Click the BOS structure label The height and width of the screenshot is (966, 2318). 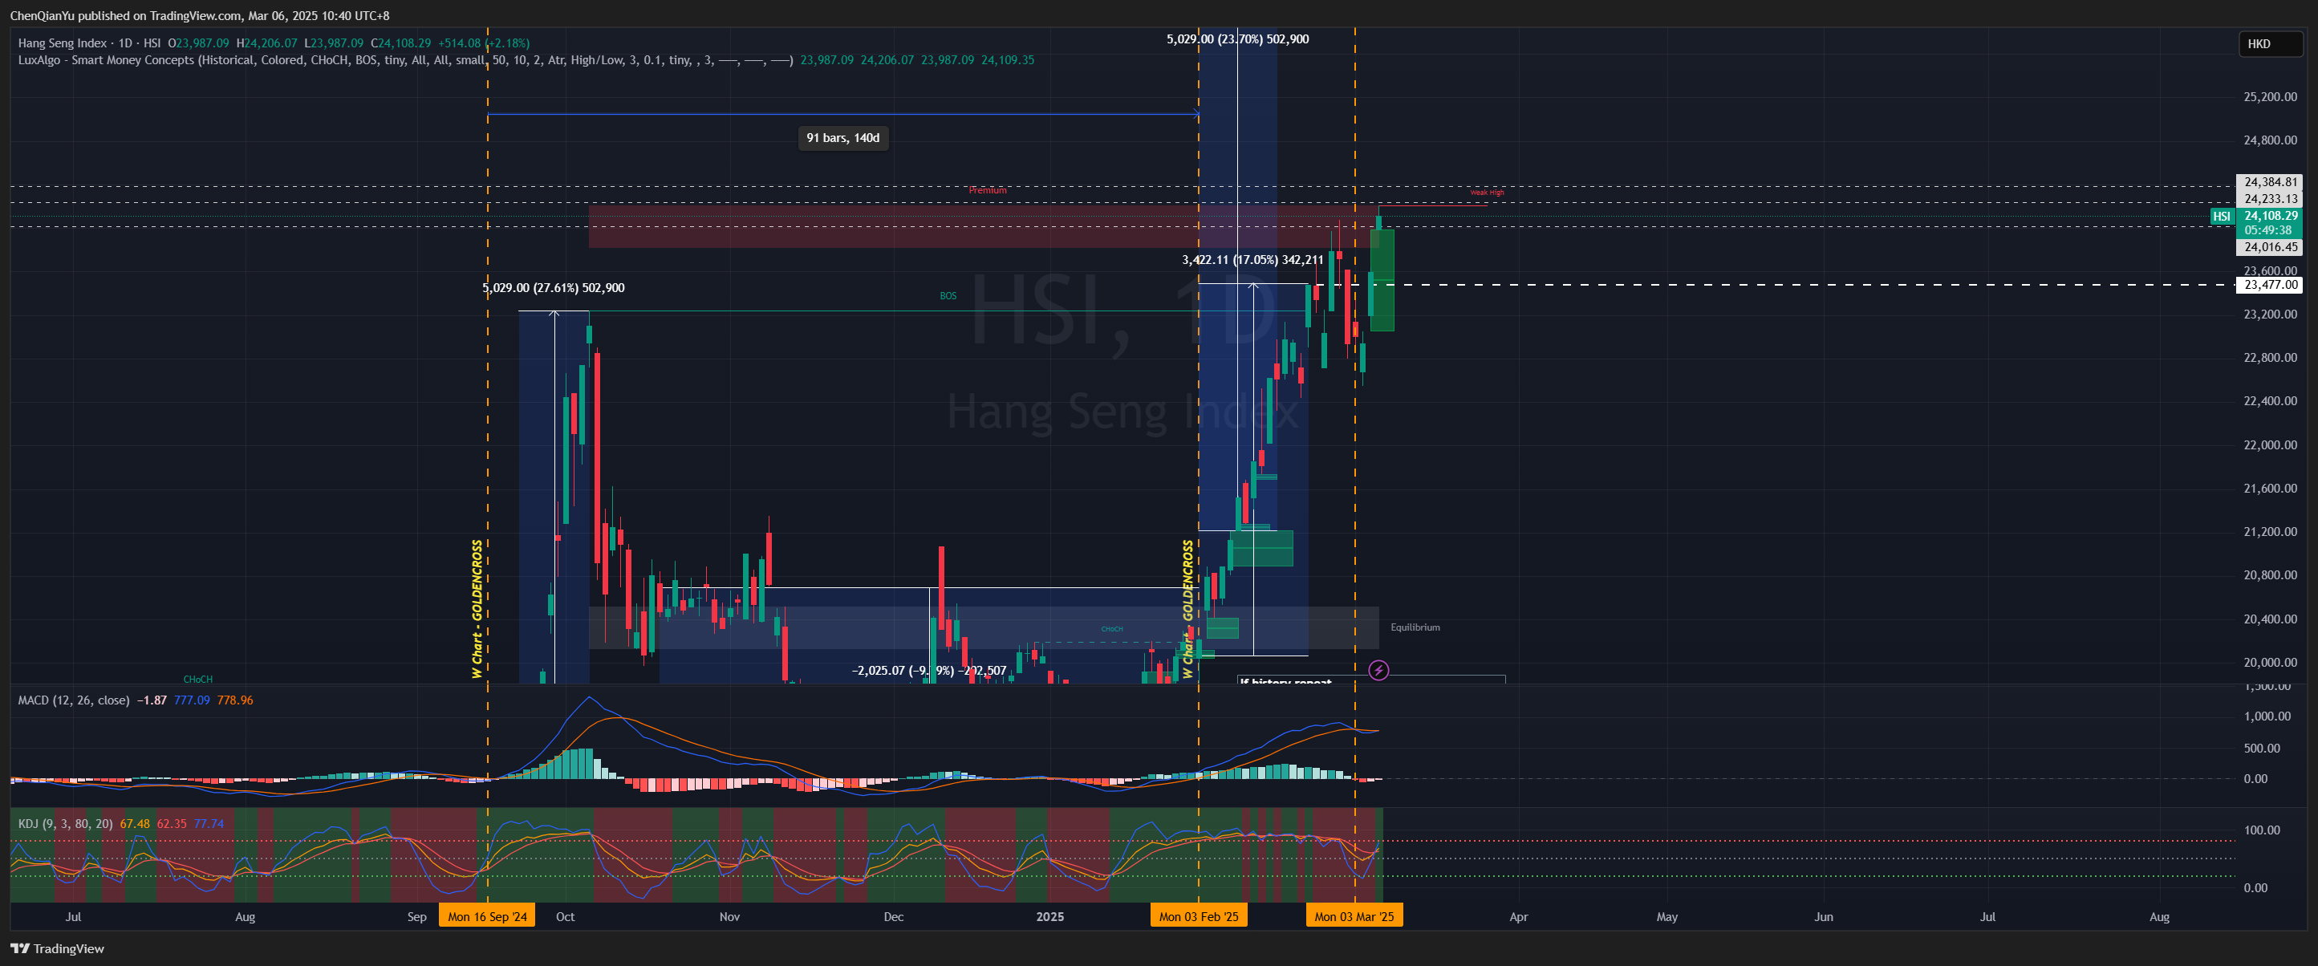948,296
